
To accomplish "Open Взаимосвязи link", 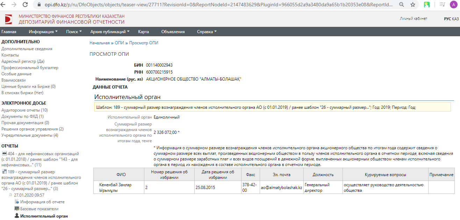I will 13,80.
